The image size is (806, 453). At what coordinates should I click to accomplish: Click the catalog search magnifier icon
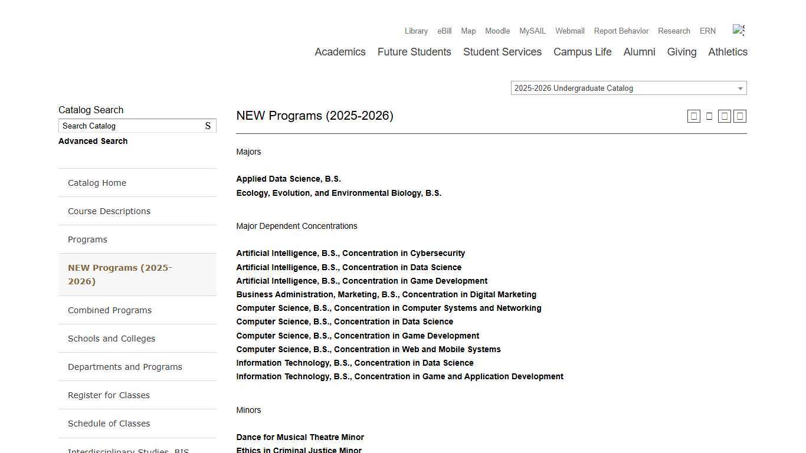pos(208,126)
